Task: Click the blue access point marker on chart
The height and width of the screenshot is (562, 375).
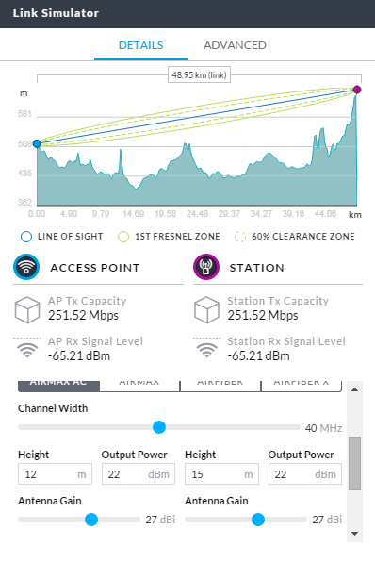Action: (x=37, y=143)
